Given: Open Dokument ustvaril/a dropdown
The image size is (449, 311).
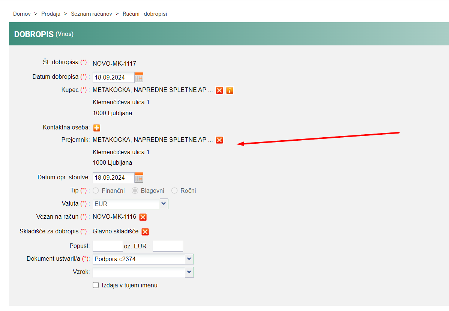Looking at the screenshot, I should point(189,259).
